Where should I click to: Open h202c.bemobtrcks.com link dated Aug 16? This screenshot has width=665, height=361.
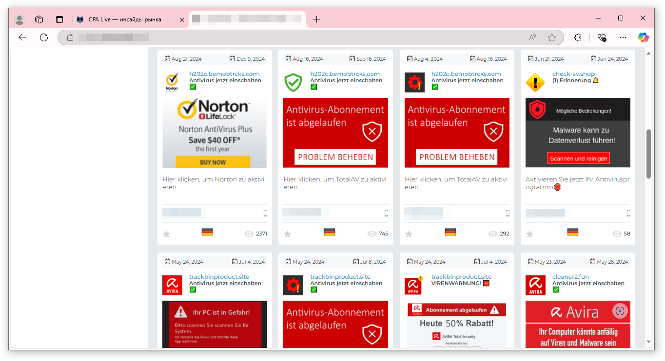tap(345, 74)
